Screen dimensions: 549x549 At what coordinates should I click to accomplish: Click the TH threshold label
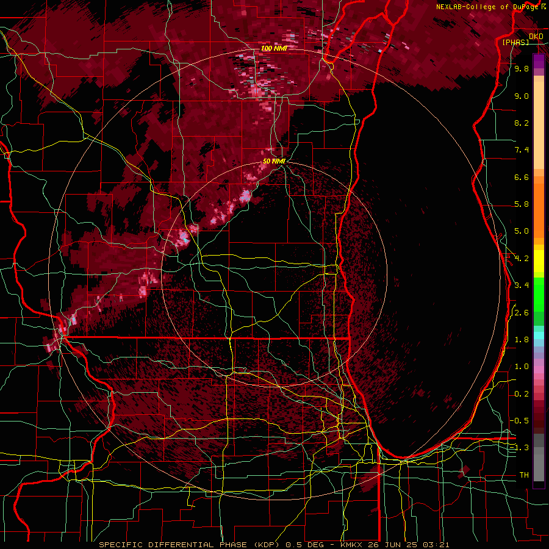[x=524, y=475]
